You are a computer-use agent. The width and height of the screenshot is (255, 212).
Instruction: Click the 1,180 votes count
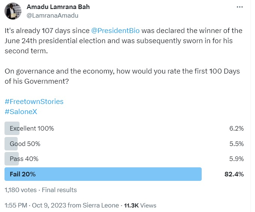point(20,190)
